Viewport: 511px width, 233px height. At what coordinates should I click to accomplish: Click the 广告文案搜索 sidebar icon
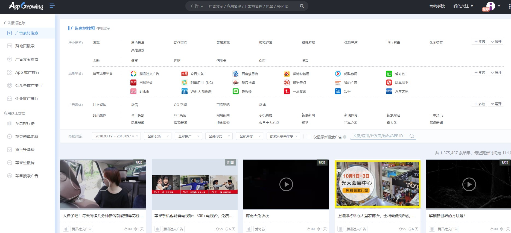pos(10,59)
